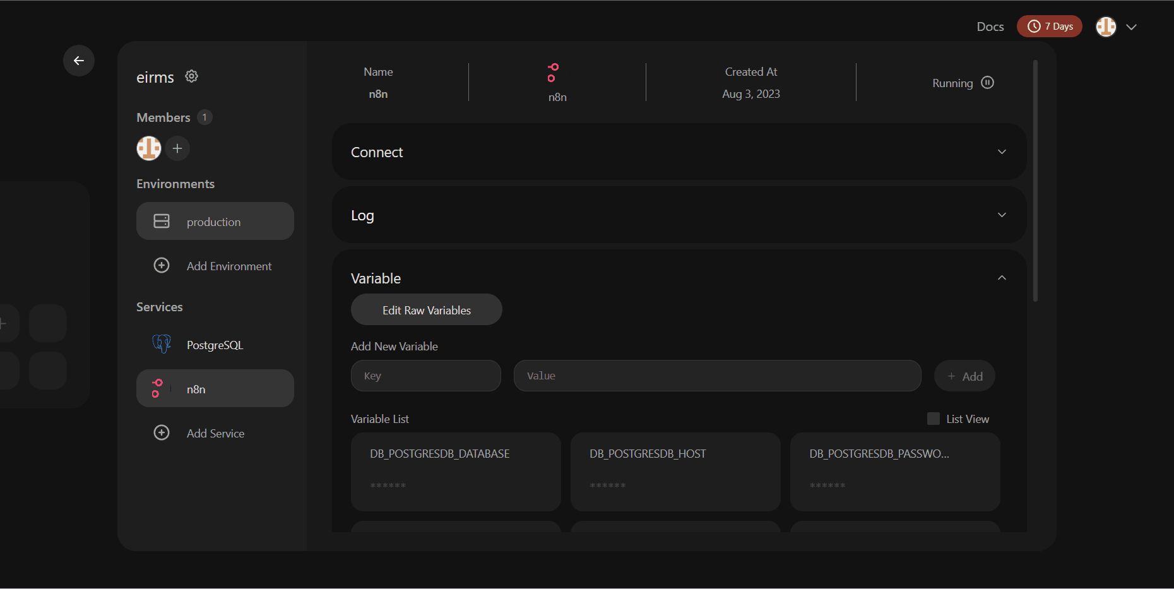This screenshot has width=1174, height=589.
Task: Click the production server icon
Action: coord(162,221)
